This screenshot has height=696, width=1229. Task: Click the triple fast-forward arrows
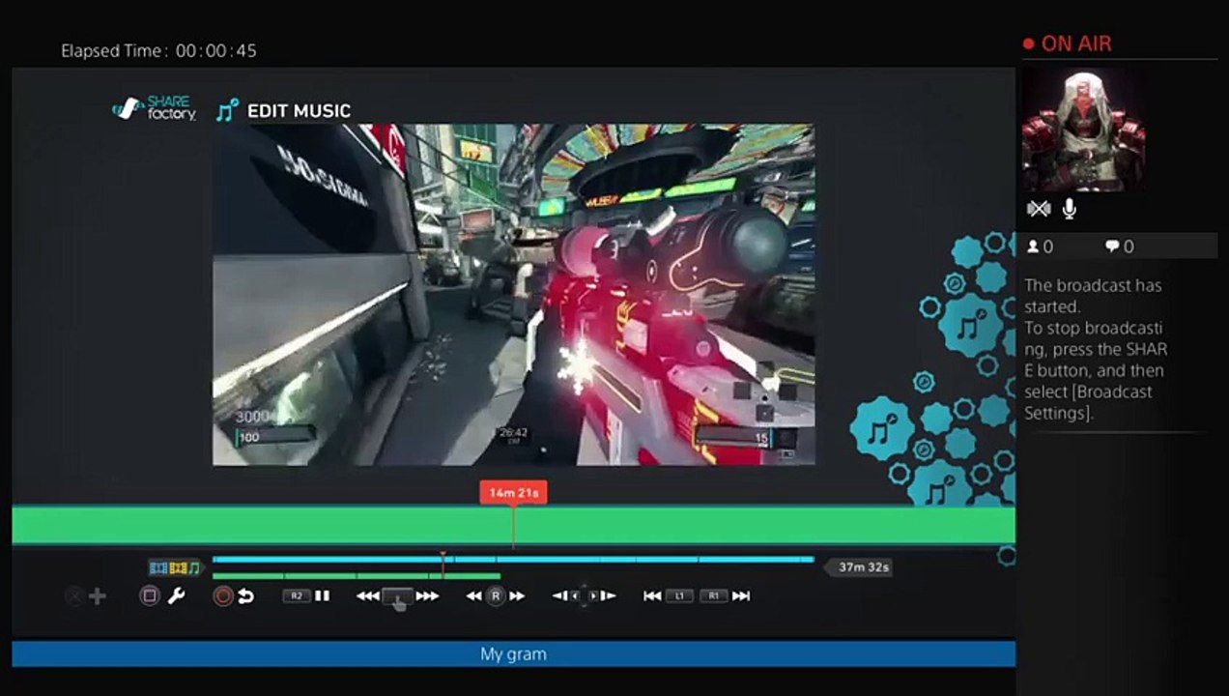pos(427,596)
